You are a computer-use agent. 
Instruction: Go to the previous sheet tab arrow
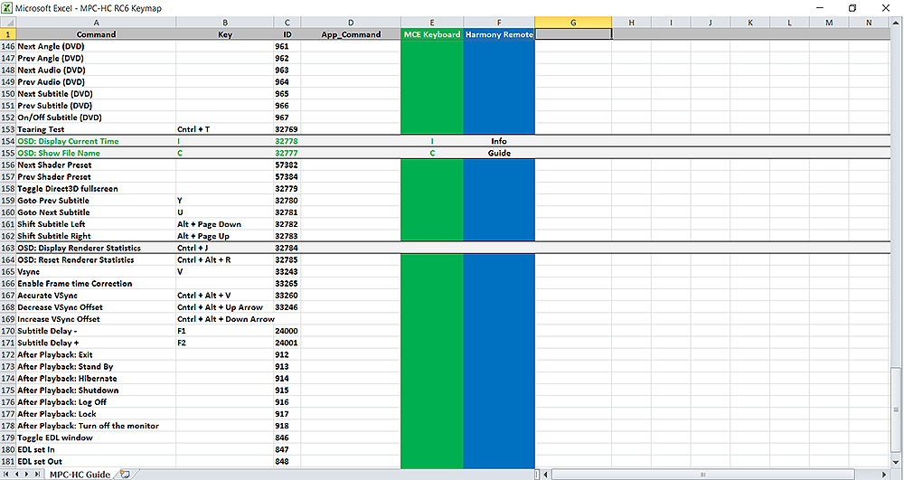click(17, 475)
